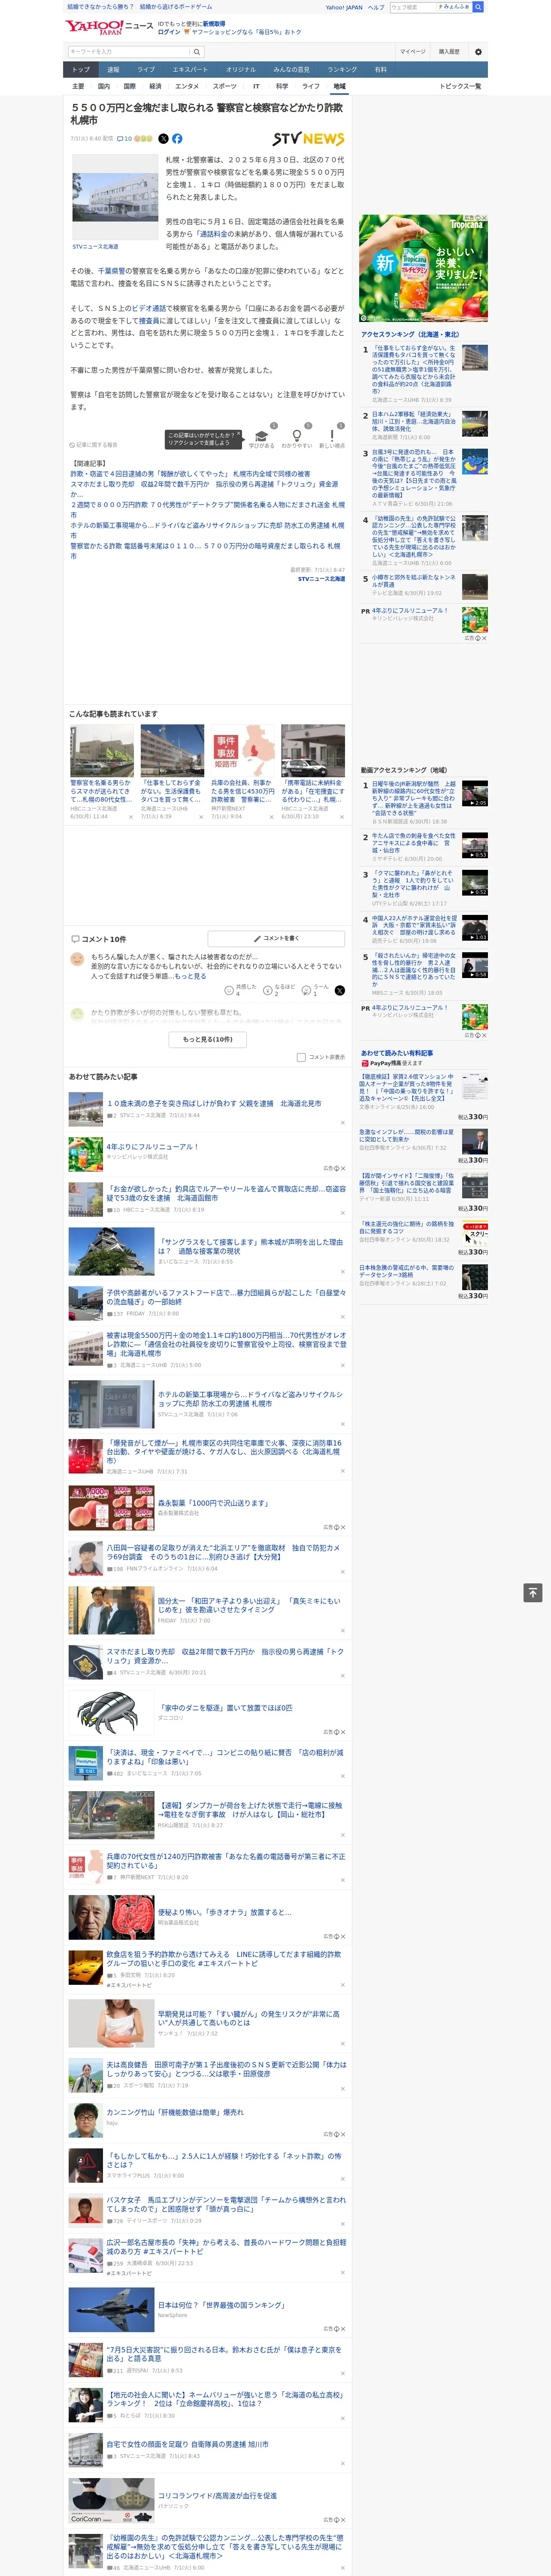
Task: Click the 'わかりやすい' lightbulb reaction icon
Action: [x=297, y=436]
